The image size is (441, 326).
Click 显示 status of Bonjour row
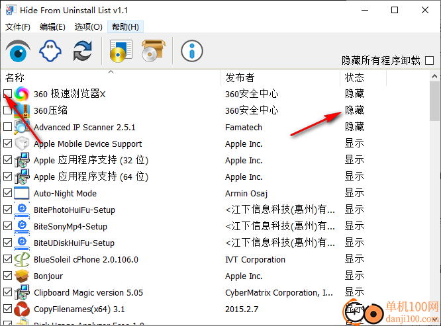click(x=354, y=276)
